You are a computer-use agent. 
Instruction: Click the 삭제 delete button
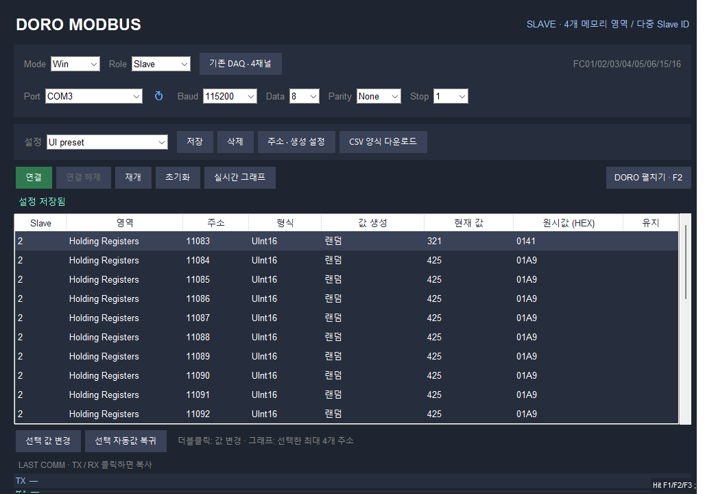pos(235,142)
